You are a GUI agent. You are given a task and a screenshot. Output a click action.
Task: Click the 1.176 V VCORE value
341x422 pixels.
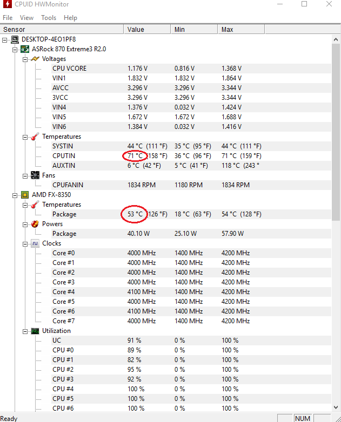137,69
